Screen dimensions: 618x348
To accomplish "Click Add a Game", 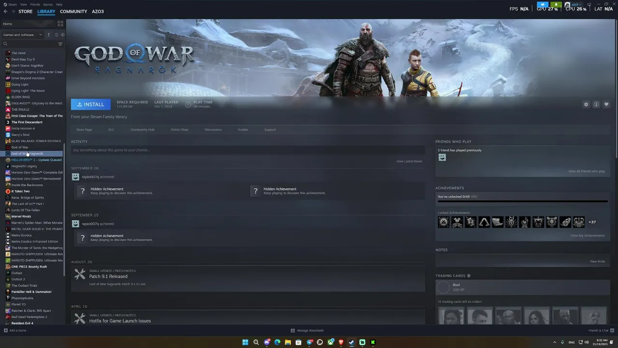I will click(x=15, y=331).
